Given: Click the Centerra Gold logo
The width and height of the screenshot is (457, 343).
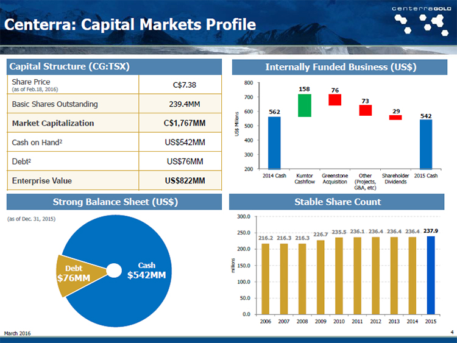Looking at the screenshot, I should 422,20.
